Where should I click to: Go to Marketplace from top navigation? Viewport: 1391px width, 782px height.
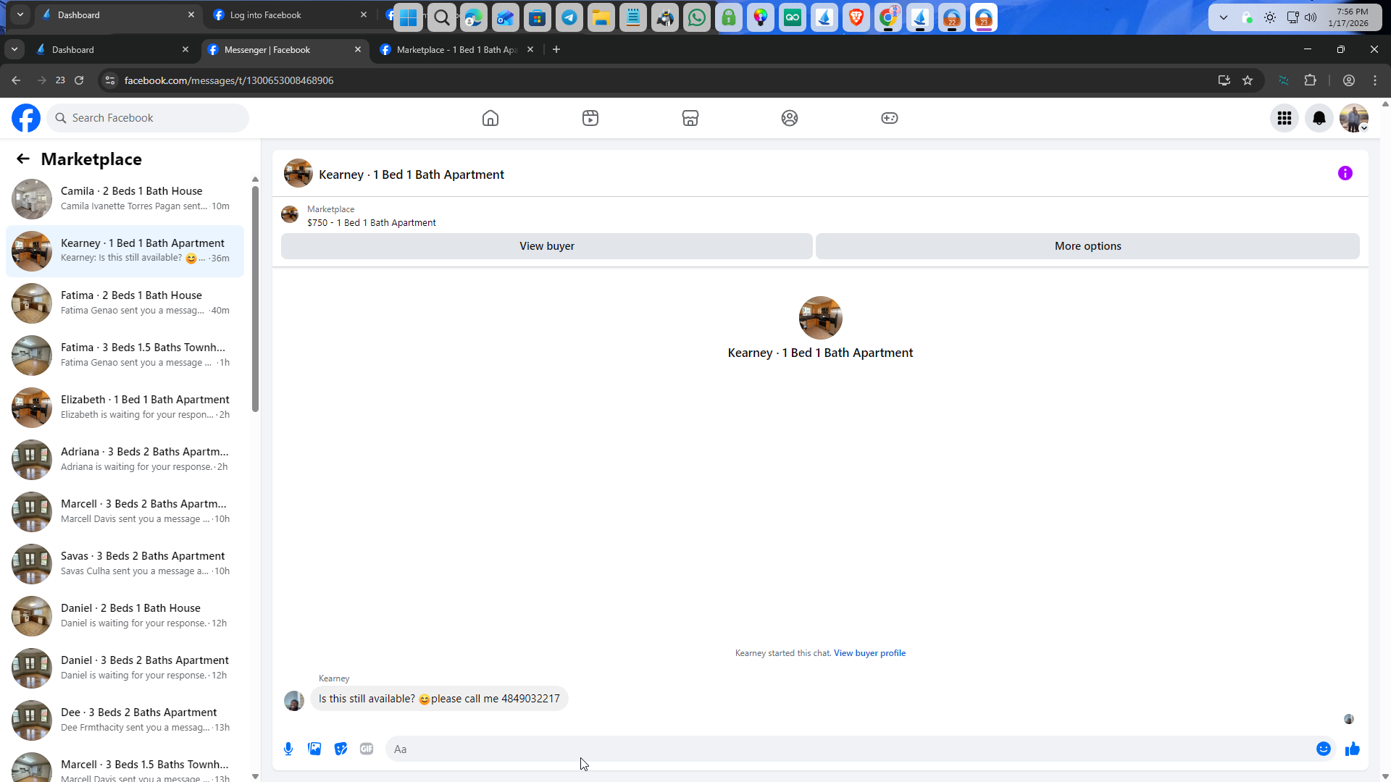click(x=690, y=118)
